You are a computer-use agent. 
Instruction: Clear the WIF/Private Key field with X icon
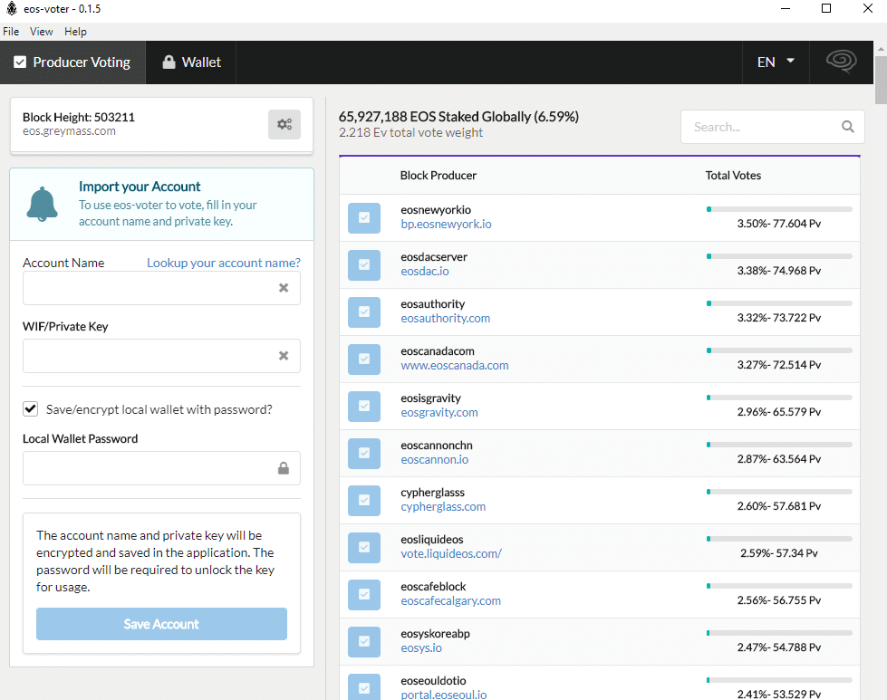[284, 356]
